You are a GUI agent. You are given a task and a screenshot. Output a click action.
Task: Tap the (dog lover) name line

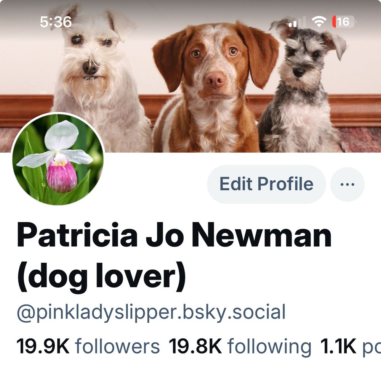coord(102,277)
